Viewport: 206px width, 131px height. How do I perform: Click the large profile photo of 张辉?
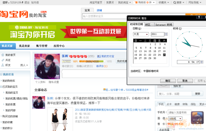click(47, 66)
